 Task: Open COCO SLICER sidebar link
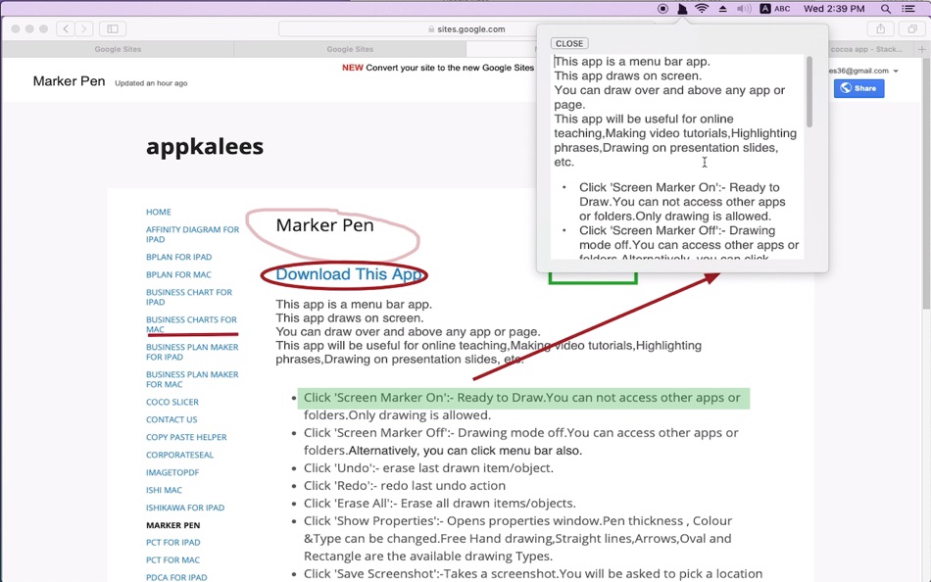pos(172,402)
